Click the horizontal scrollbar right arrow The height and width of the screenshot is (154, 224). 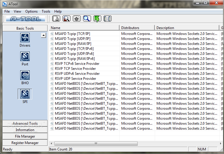coord(220,143)
